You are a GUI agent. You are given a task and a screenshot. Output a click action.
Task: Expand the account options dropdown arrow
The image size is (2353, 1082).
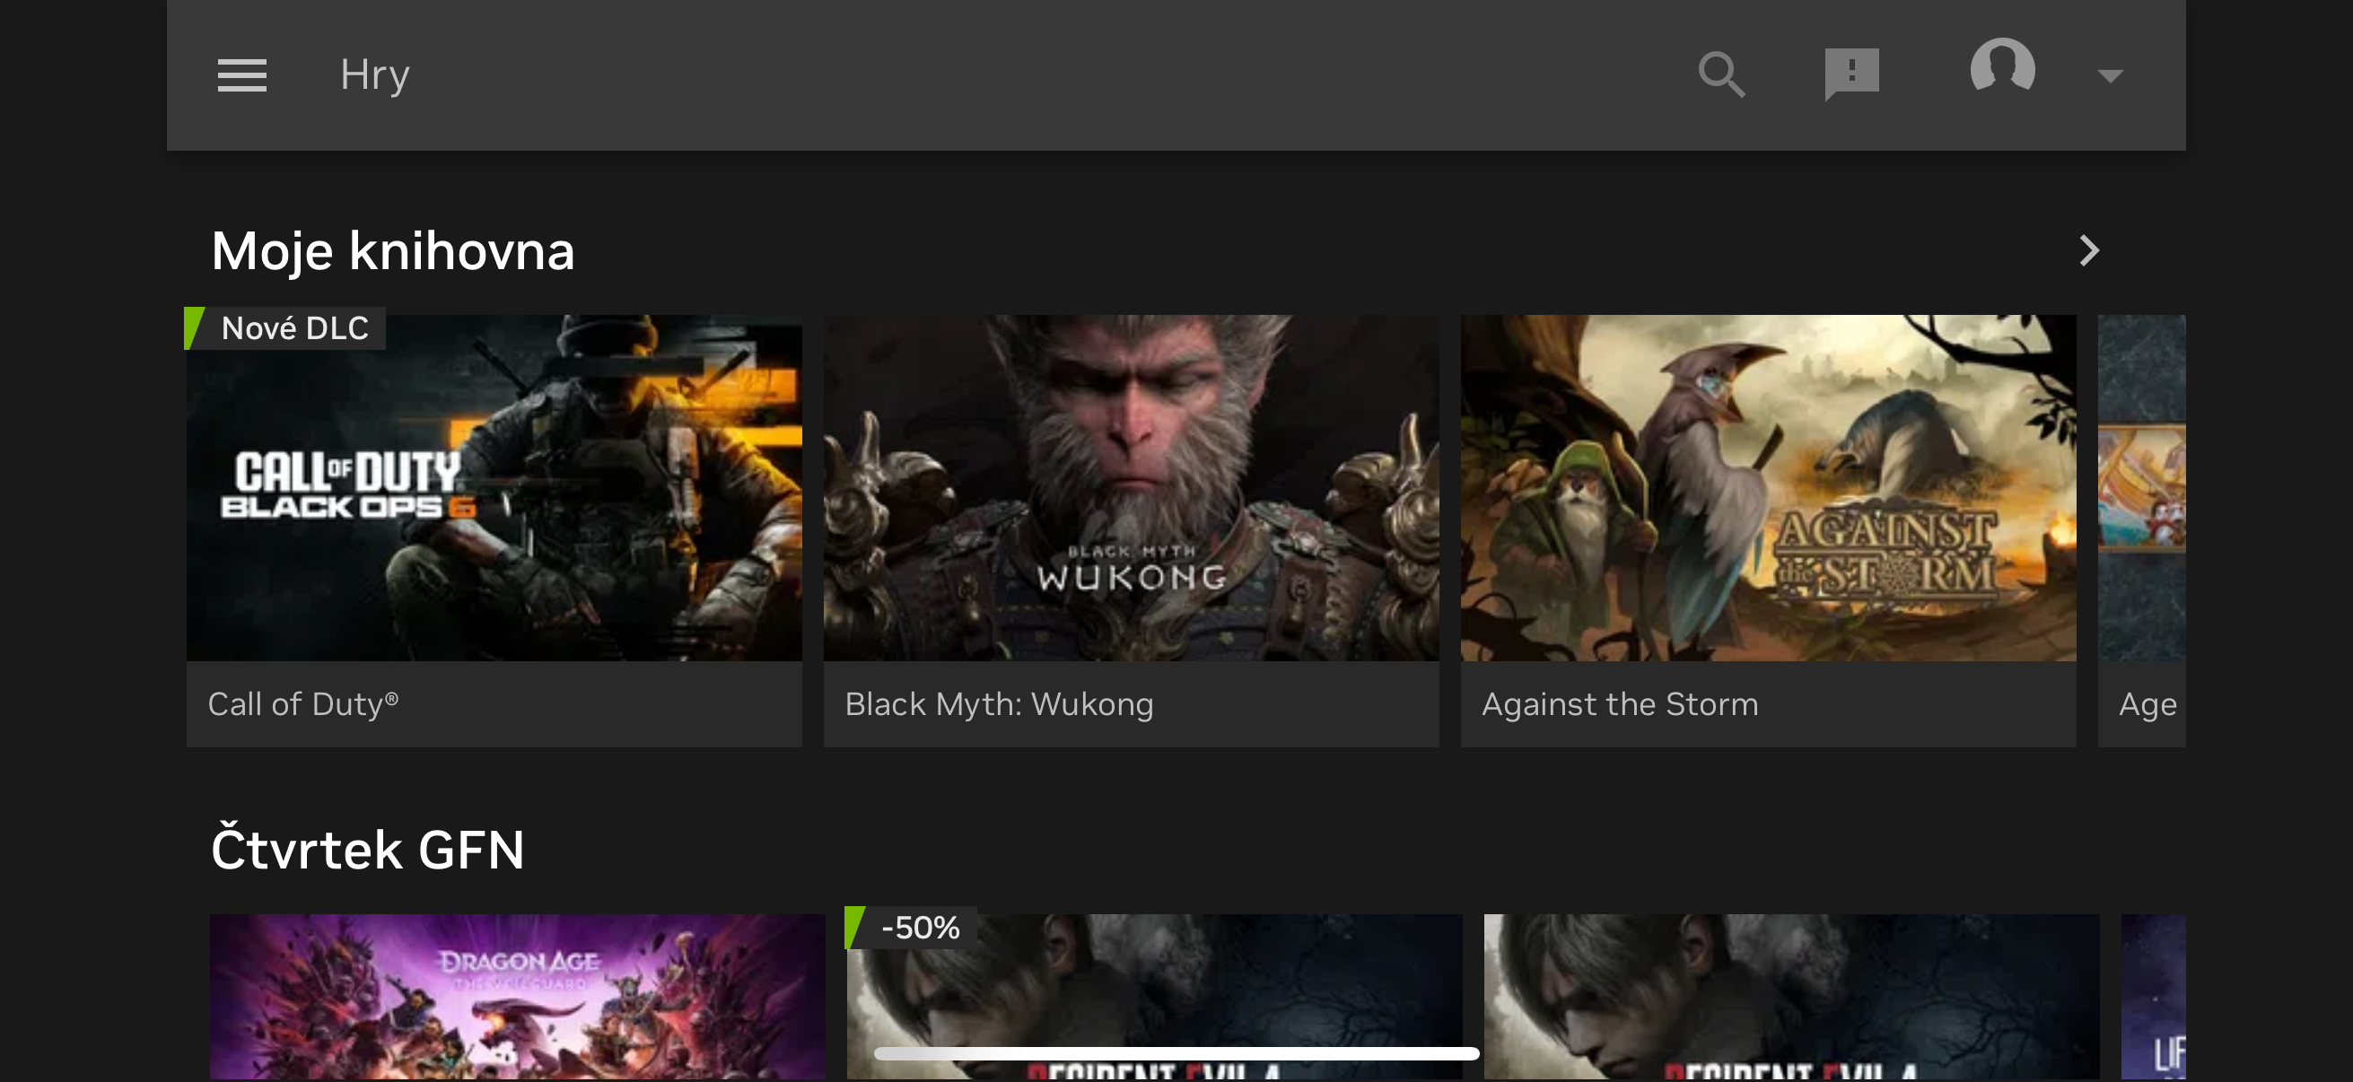[2108, 76]
